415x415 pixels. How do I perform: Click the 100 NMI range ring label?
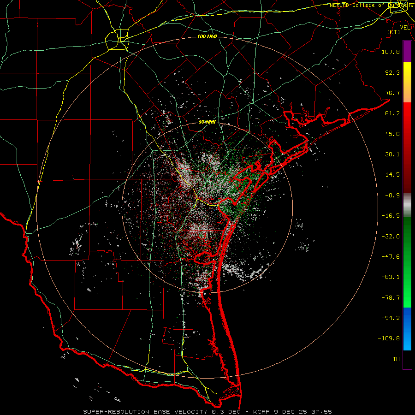[207, 36]
